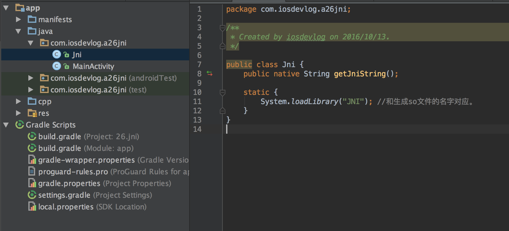Expand the res folder arrow
The image size is (509, 231).
click(x=18, y=113)
